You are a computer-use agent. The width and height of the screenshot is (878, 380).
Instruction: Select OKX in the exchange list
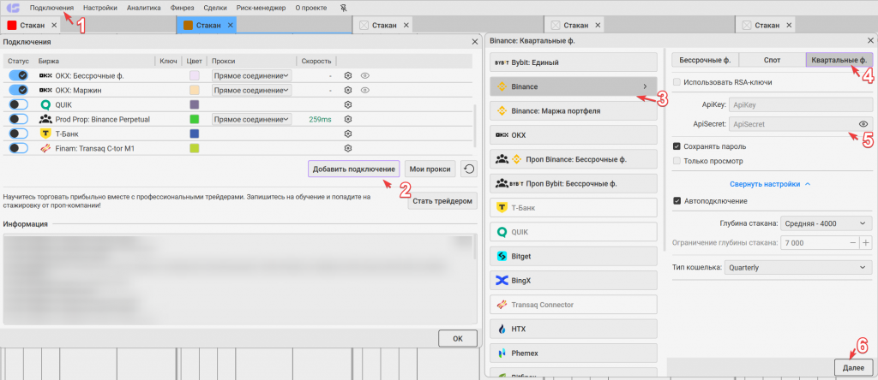pos(573,135)
